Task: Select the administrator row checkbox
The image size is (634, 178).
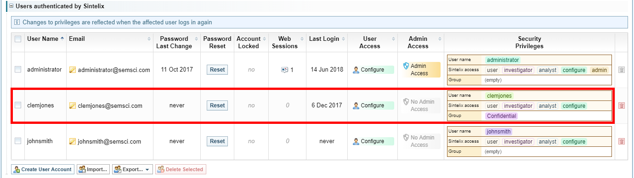Action: tap(18, 69)
